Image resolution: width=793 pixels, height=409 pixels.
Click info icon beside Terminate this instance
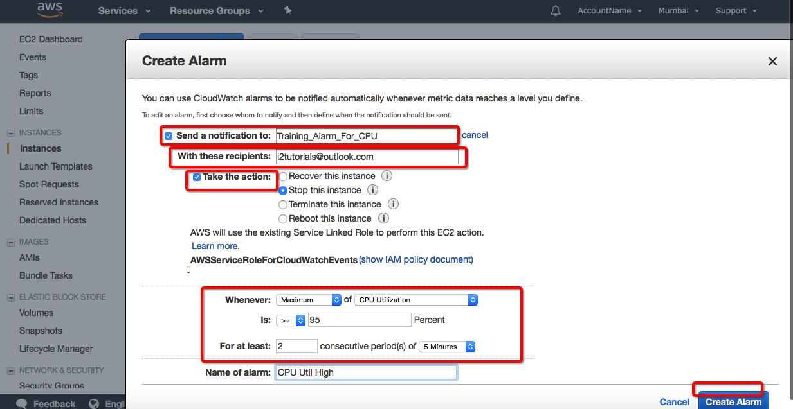coord(393,204)
